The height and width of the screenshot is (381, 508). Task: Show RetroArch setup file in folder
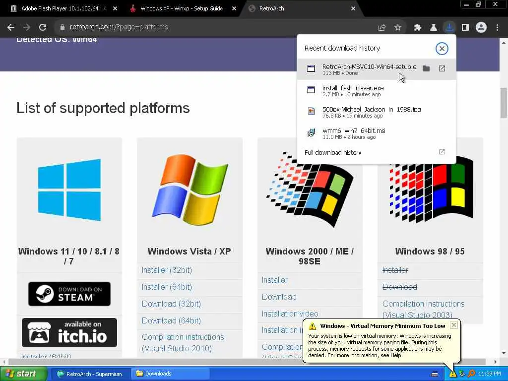tap(426, 68)
